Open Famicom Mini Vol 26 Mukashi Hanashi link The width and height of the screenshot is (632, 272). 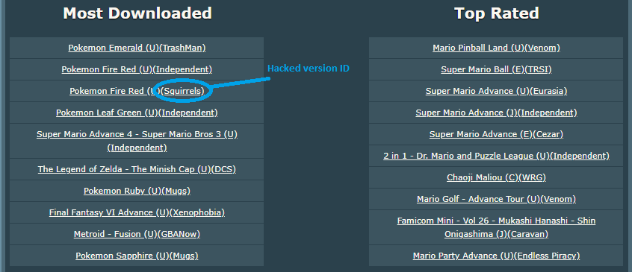(497, 227)
